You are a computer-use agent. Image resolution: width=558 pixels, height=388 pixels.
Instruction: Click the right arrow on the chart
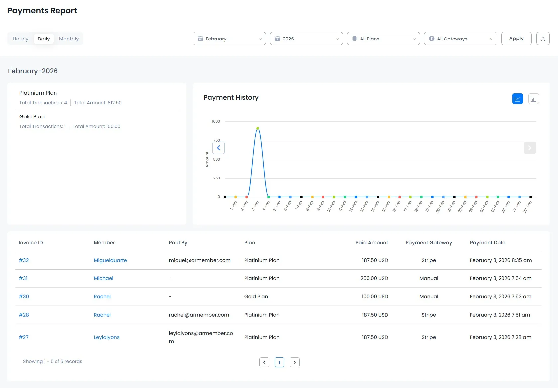click(530, 148)
